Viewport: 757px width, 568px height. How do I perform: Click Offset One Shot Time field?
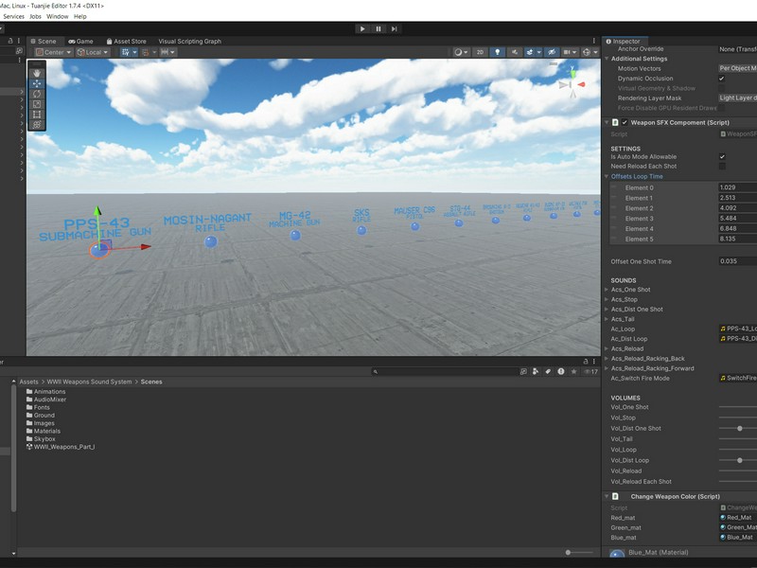coord(737,261)
